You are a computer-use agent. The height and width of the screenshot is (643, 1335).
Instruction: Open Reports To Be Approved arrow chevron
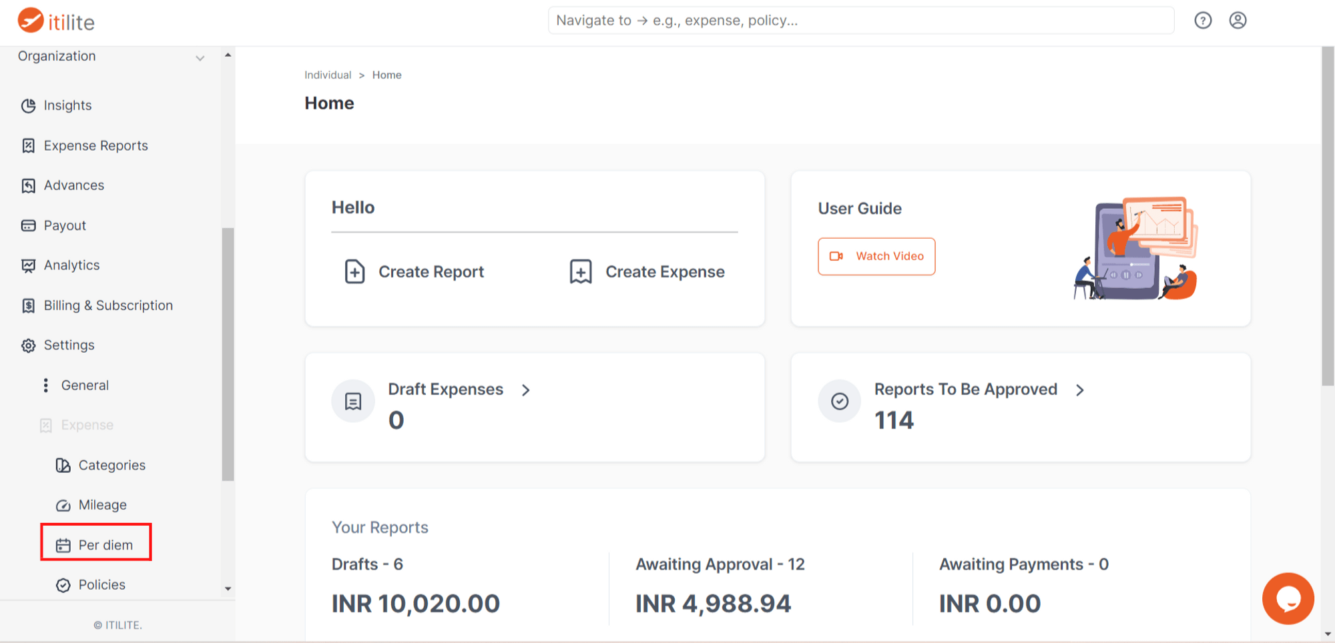click(1080, 390)
